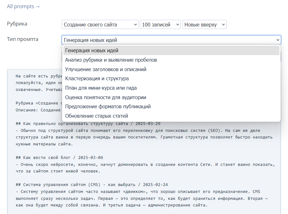
Task: Open the All prompts link
Action: click(x=23, y=6)
